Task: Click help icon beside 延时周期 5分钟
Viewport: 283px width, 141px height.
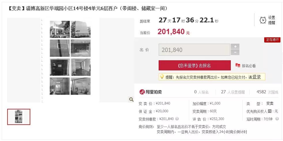Action: [x=277, y=119]
